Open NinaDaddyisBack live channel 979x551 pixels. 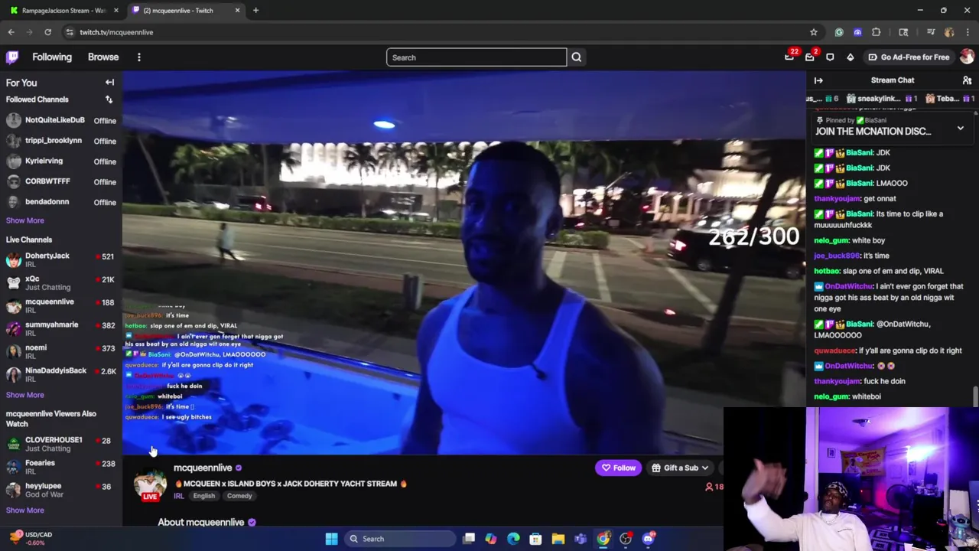(61, 374)
